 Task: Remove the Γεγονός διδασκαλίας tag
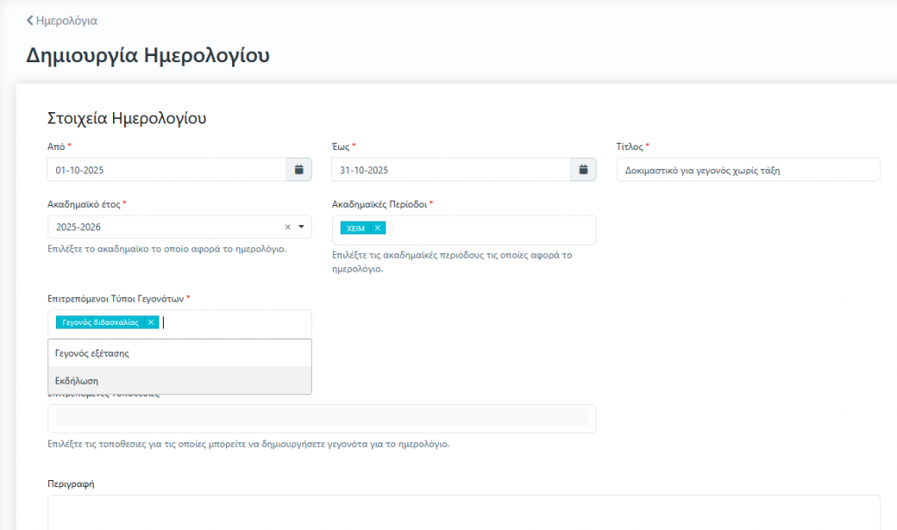click(x=151, y=322)
